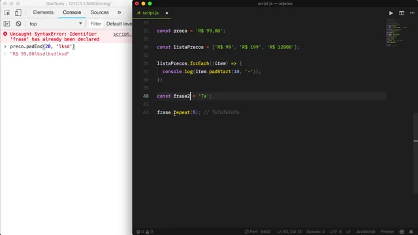Click JS file icon on script.js tab
This screenshot has width=418, height=235.
pyautogui.click(x=138, y=13)
